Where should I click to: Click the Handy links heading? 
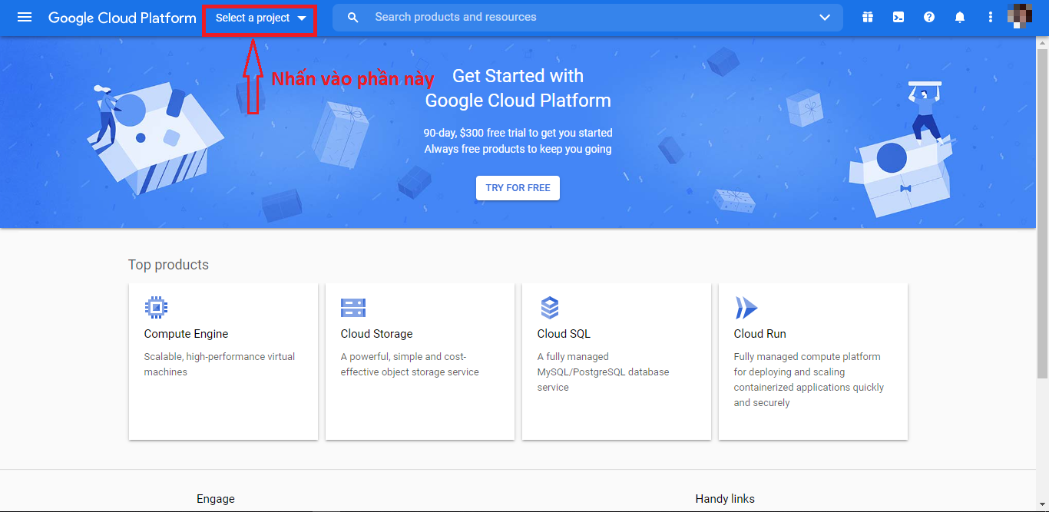(x=725, y=499)
